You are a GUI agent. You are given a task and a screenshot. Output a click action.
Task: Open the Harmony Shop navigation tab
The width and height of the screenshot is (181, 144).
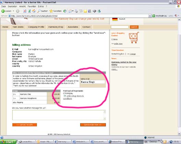56,27
